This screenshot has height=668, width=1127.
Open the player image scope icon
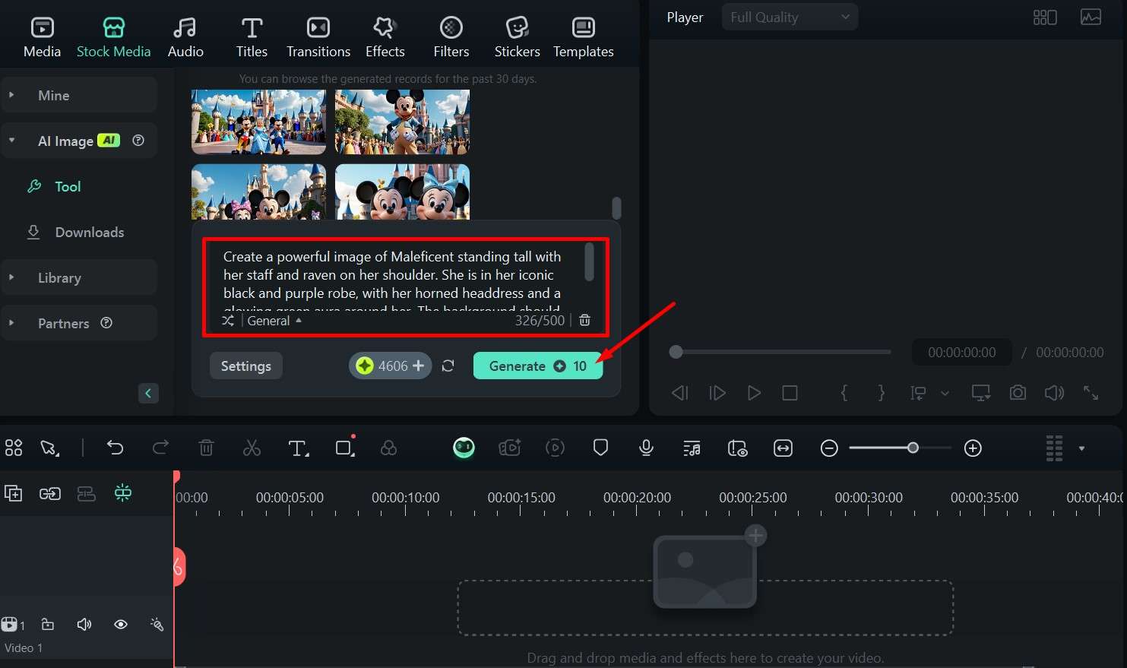click(x=1091, y=17)
